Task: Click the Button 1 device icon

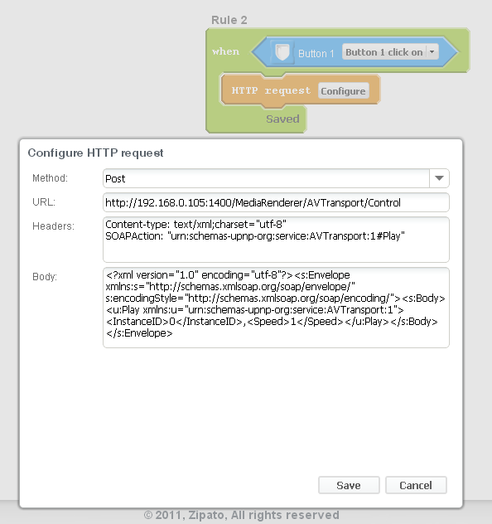Action: (x=282, y=52)
